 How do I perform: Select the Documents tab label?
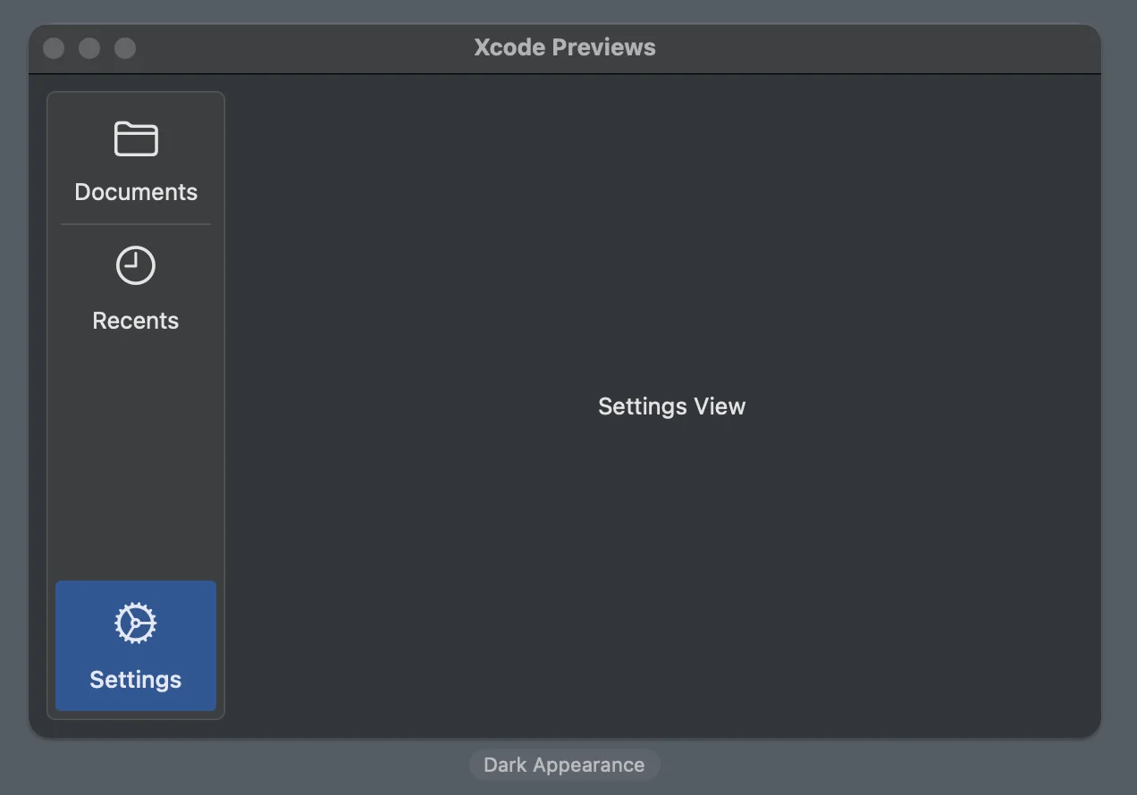[136, 192]
